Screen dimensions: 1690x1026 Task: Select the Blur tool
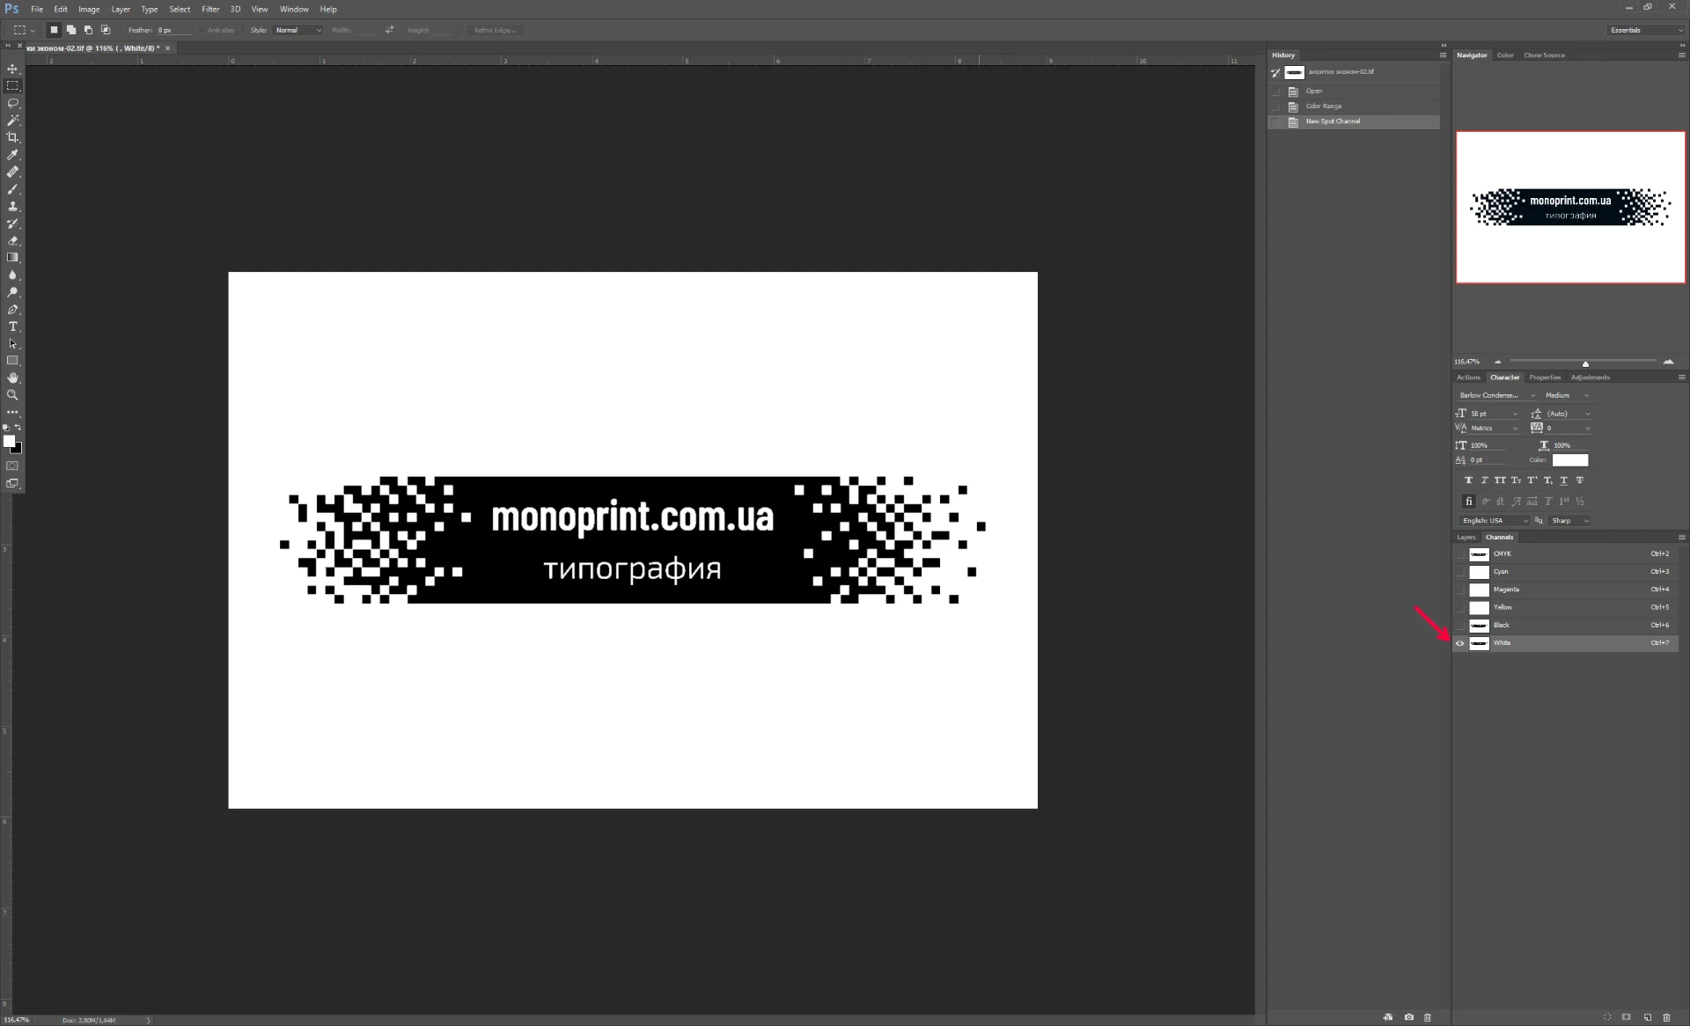(x=12, y=275)
